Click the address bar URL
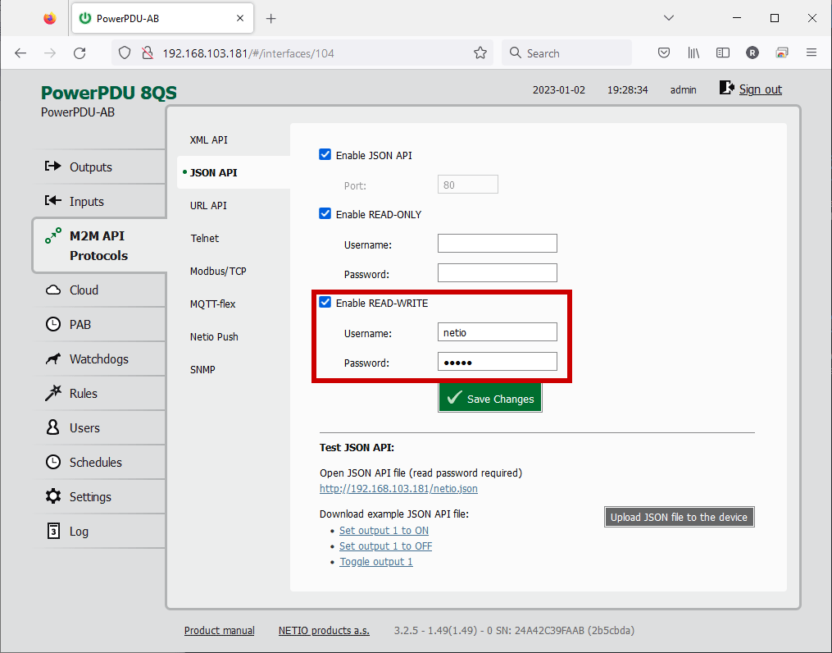Screen dimensions: 832x653 (248, 53)
